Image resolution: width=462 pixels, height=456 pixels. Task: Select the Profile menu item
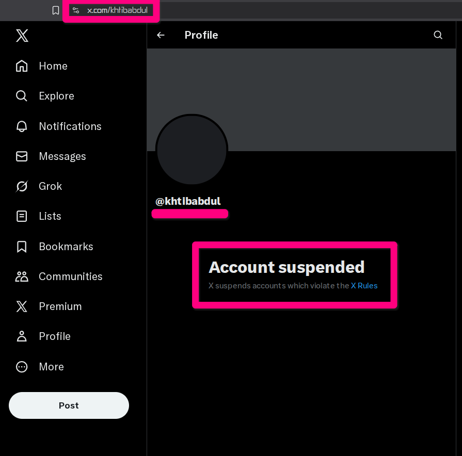[54, 336]
